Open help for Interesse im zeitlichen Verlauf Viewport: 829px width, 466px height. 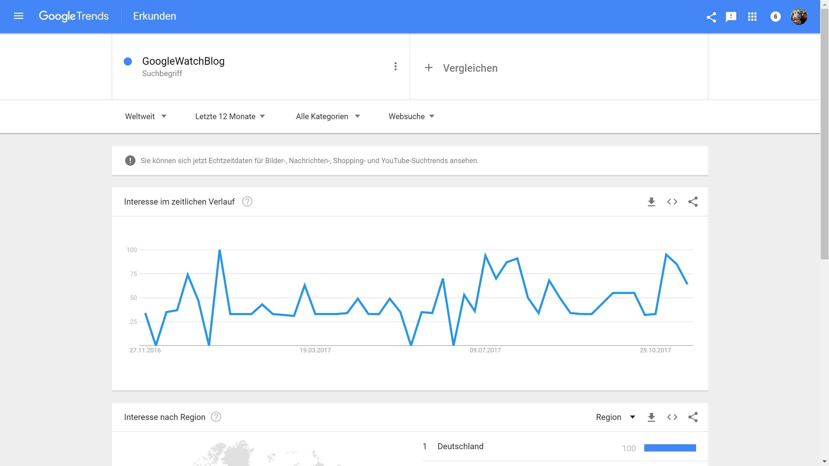(247, 202)
